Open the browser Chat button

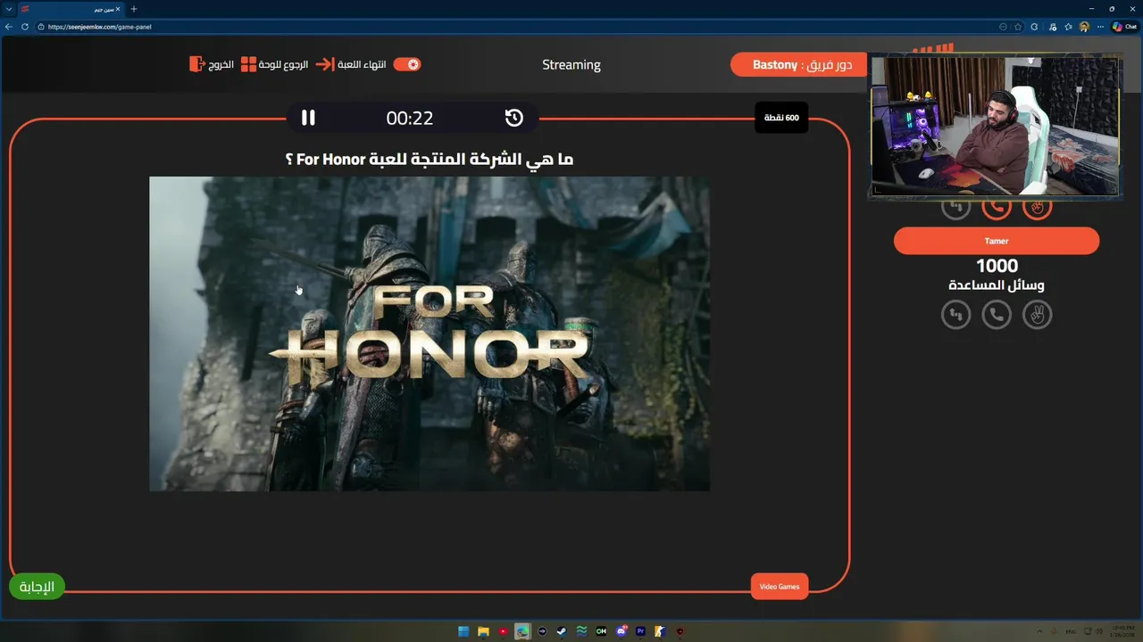coord(1124,27)
